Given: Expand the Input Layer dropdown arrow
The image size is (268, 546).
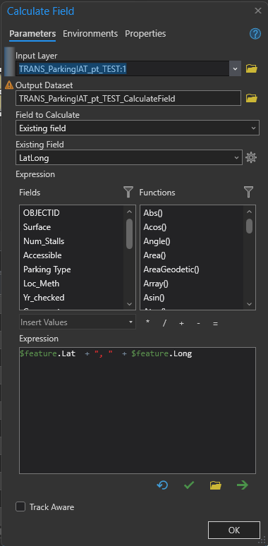Looking at the screenshot, I should [x=236, y=68].
